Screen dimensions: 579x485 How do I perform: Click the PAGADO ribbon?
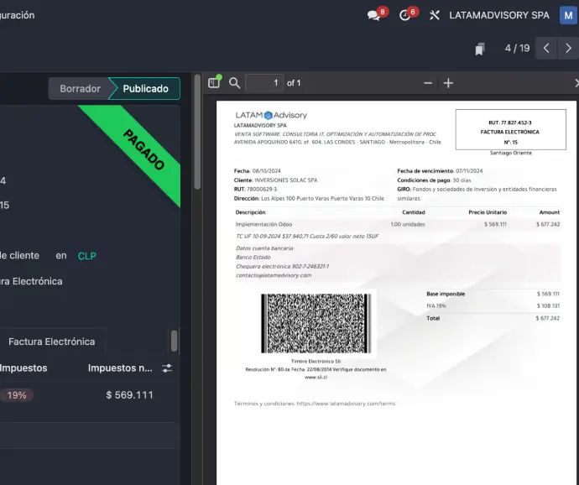coord(144,149)
